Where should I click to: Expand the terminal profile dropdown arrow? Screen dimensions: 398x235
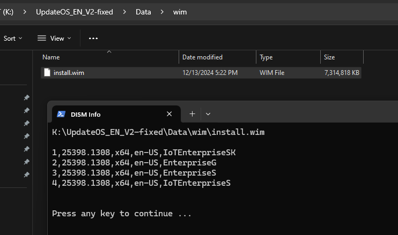click(208, 114)
